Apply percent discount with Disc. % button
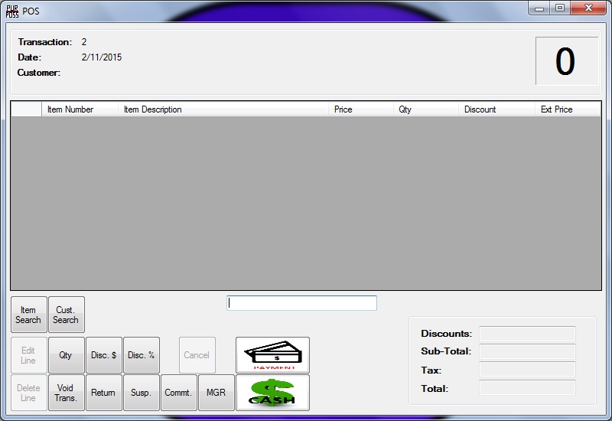The width and height of the screenshot is (612, 421). point(141,355)
